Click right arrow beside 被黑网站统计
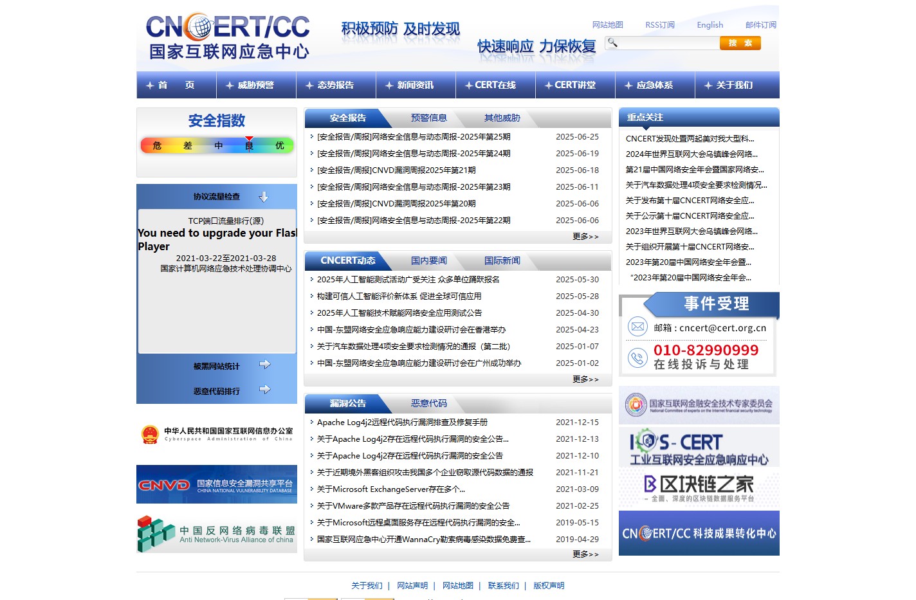 264,365
